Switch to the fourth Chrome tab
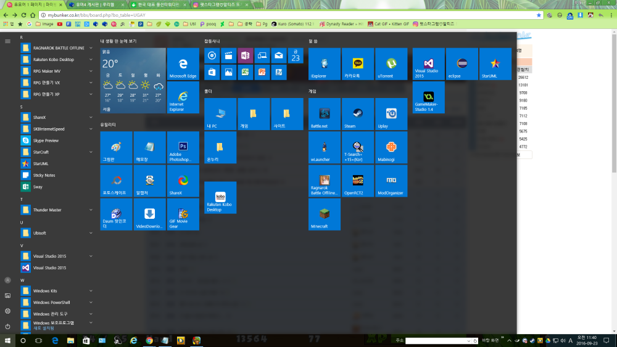The image size is (617, 347). tap(221, 5)
